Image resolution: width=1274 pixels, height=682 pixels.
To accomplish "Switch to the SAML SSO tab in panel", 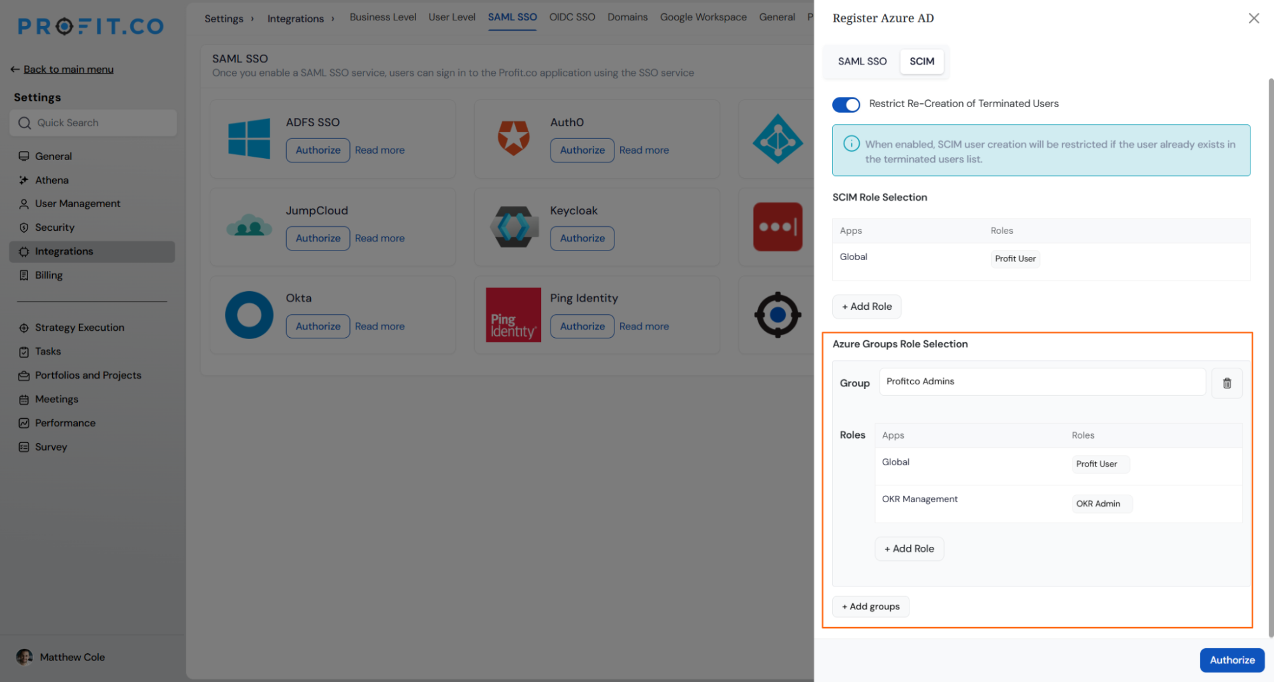I will pos(862,61).
